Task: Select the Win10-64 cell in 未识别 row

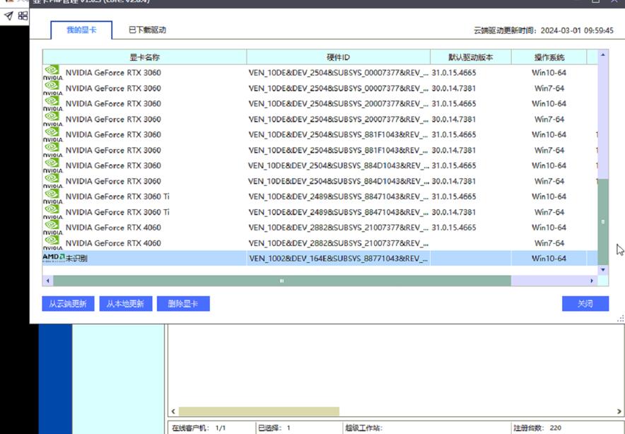Action: [x=549, y=258]
